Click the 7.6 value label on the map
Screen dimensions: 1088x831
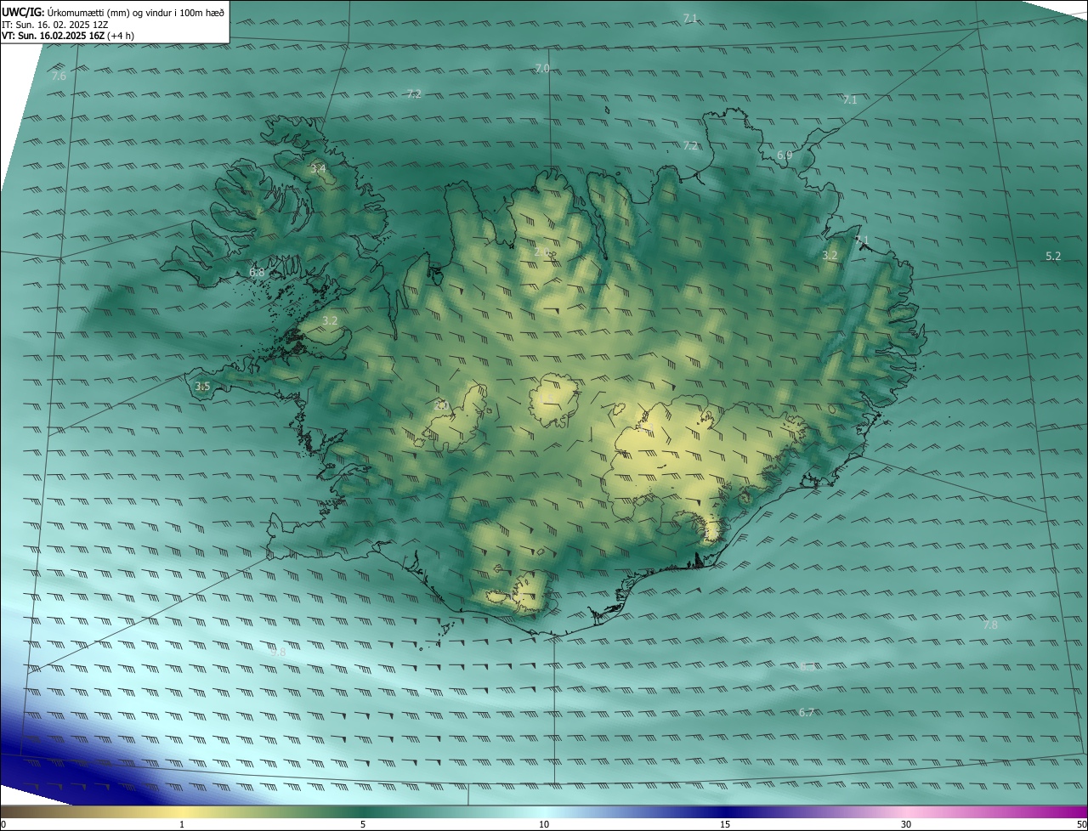(x=59, y=76)
